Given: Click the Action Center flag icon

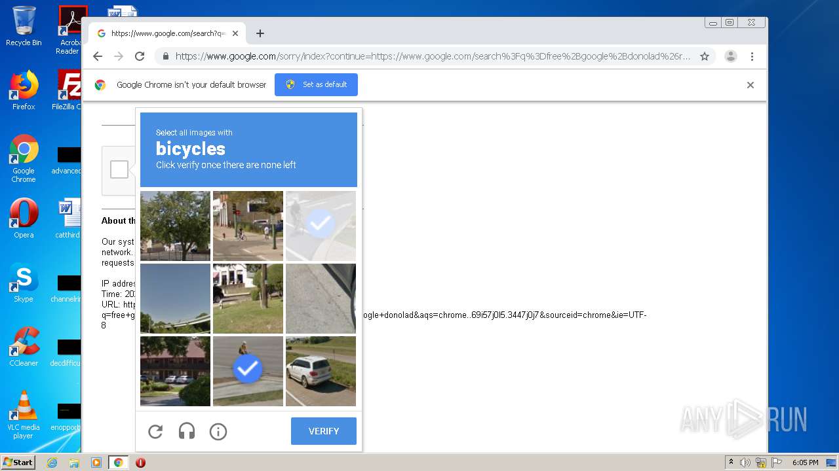Looking at the screenshot, I should [775, 462].
